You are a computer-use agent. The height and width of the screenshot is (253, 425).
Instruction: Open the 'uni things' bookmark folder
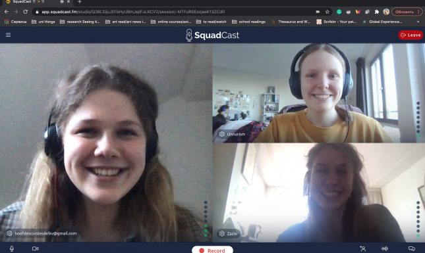[43, 22]
